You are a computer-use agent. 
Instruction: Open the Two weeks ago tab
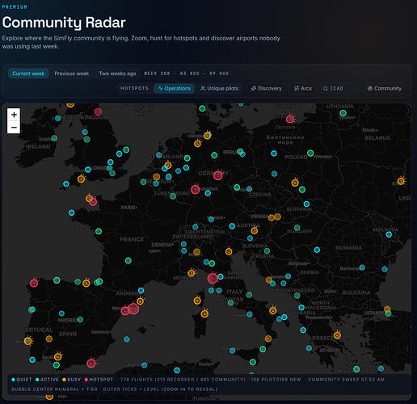pos(117,74)
